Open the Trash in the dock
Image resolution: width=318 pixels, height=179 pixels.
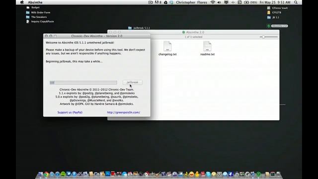[278, 174]
